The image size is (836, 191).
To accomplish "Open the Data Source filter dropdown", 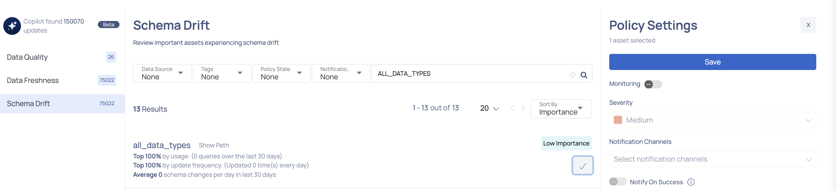I will (x=162, y=74).
